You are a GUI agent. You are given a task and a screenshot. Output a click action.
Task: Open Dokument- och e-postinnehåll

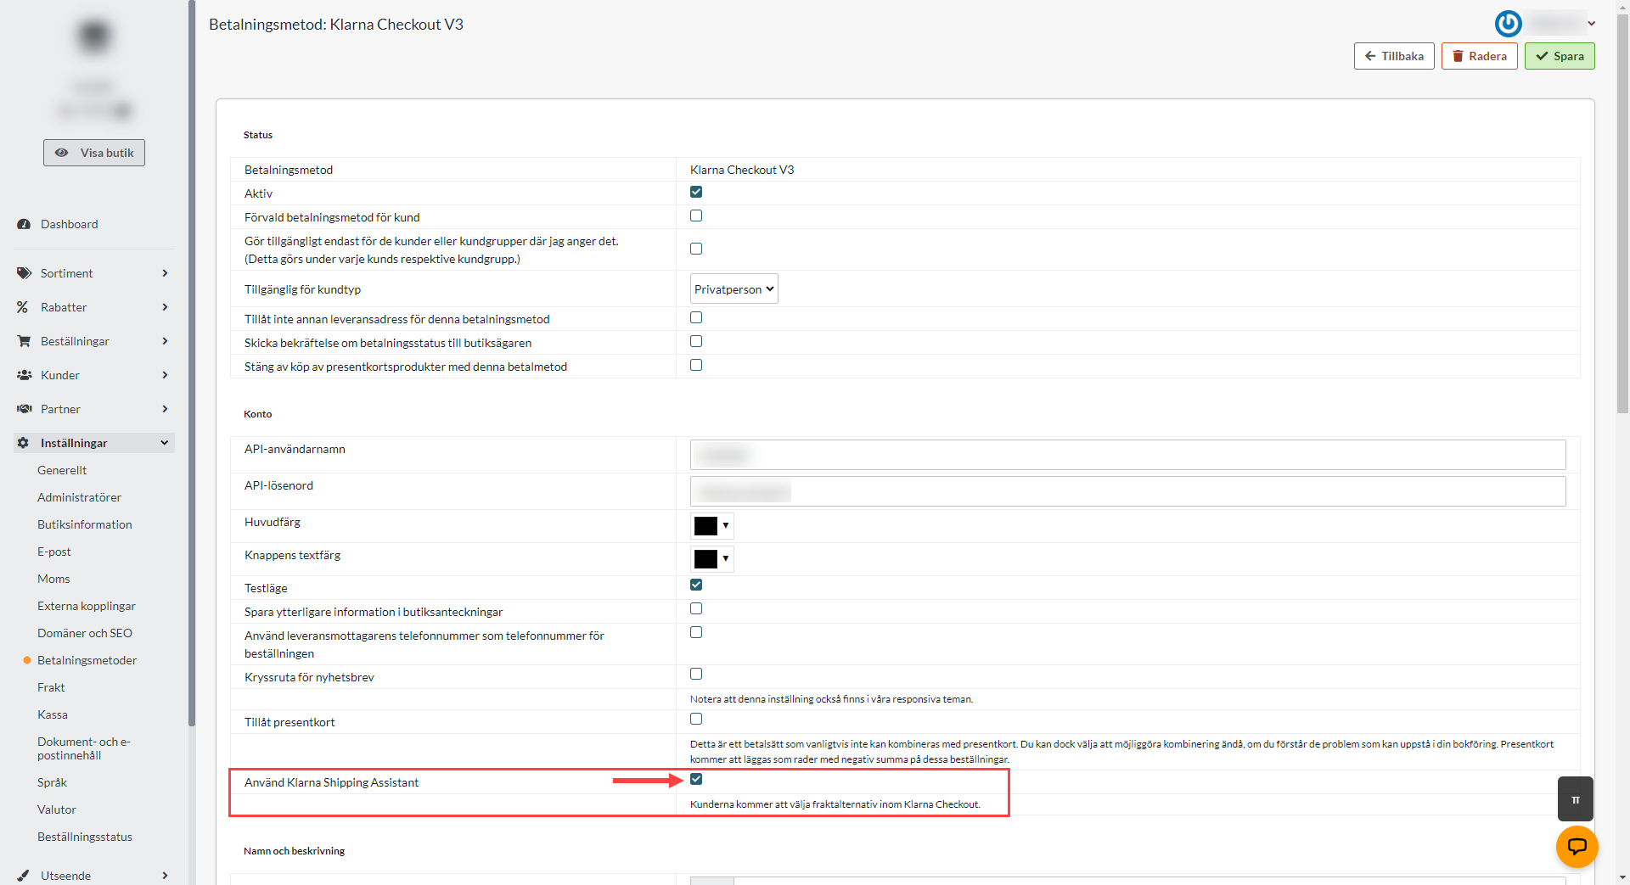84,748
